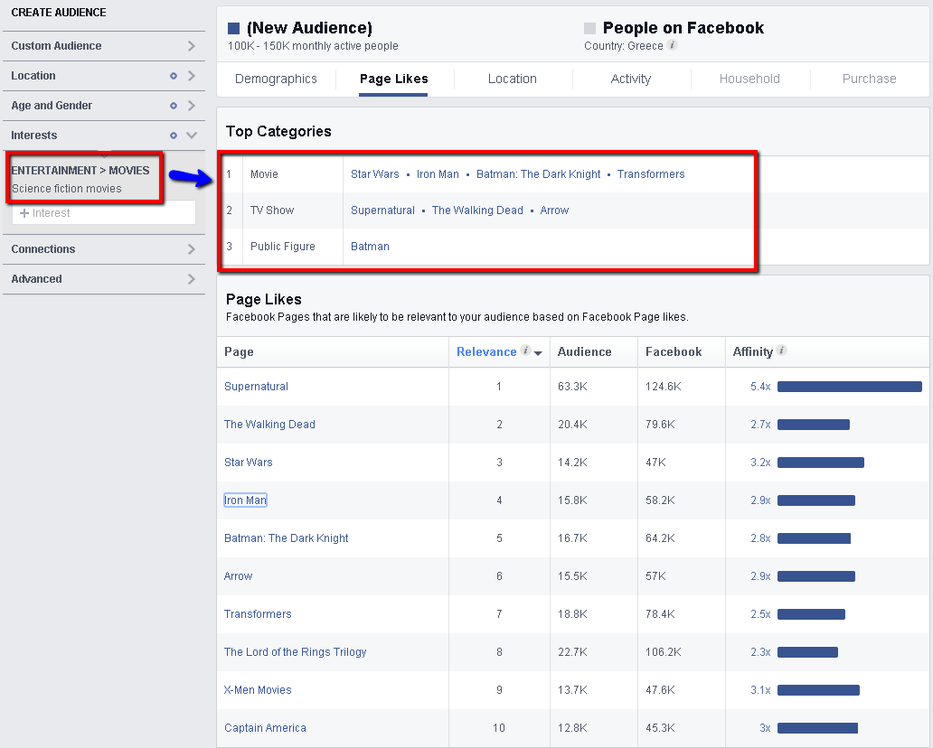This screenshot has width=933, height=748.
Task: Open Transformers in Top Categories
Action: pyautogui.click(x=651, y=174)
